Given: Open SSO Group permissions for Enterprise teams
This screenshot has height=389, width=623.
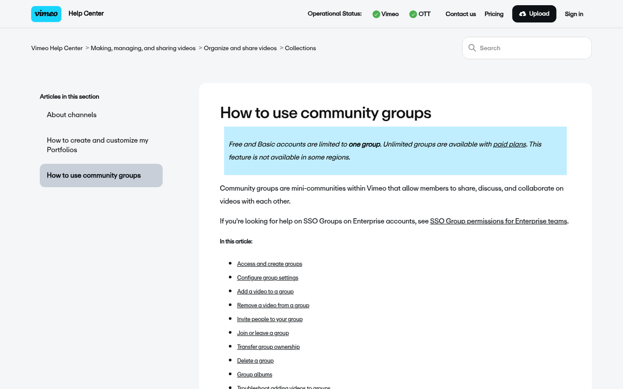Looking at the screenshot, I should point(498,221).
